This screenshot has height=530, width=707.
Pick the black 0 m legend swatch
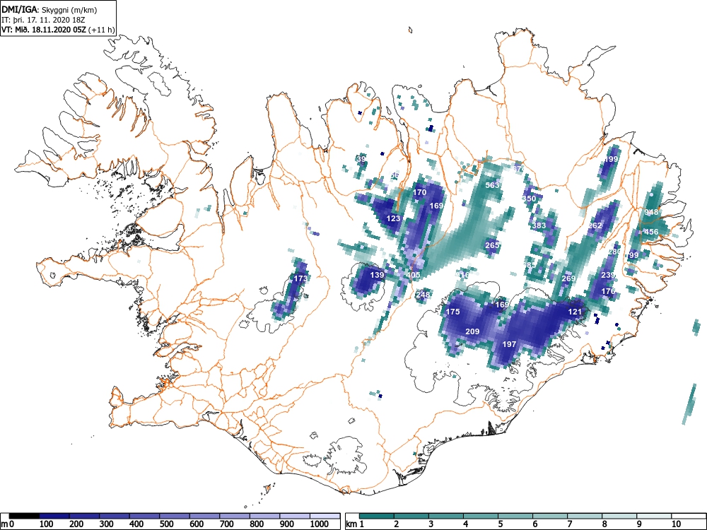pos(24,516)
